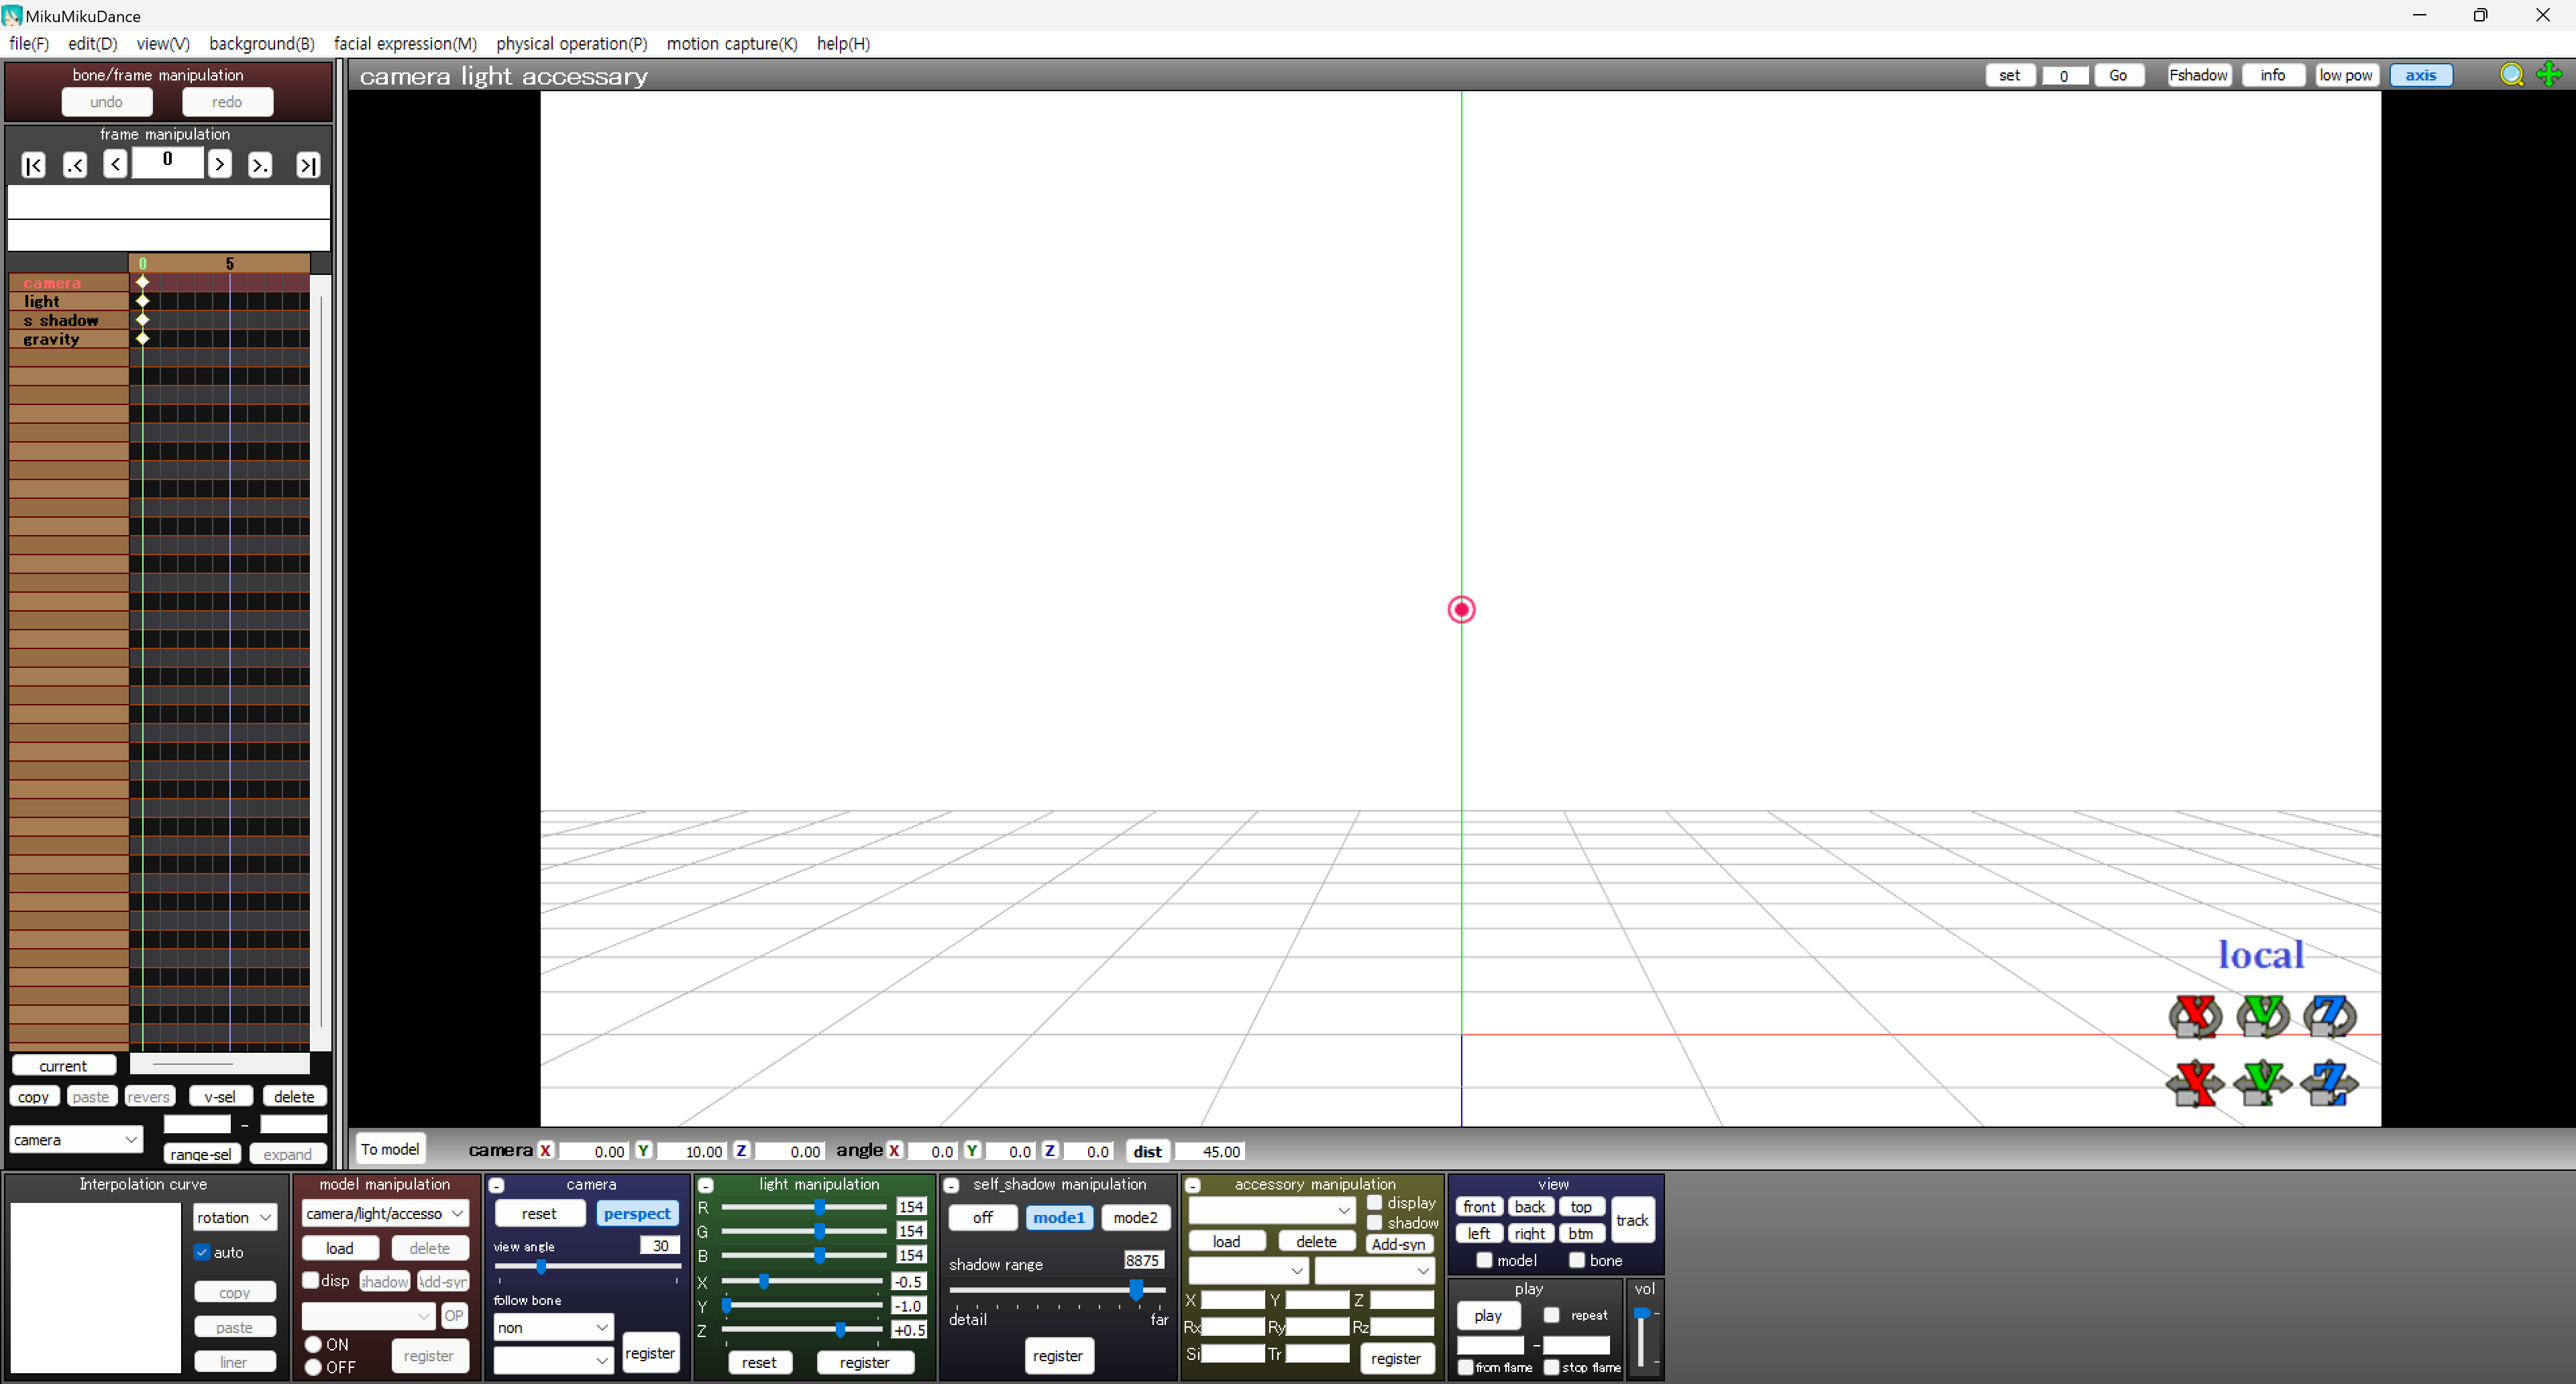Open the motion capture menu
The image size is (2576, 1384).
tap(731, 44)
